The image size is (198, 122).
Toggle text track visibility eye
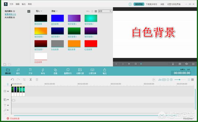pos(8,105)
